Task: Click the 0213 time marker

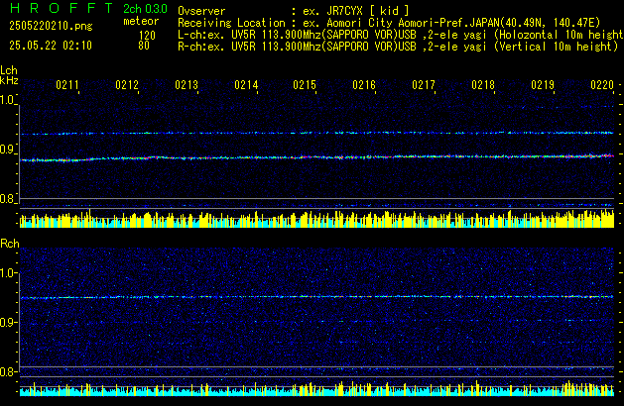Action: point(187,85)
